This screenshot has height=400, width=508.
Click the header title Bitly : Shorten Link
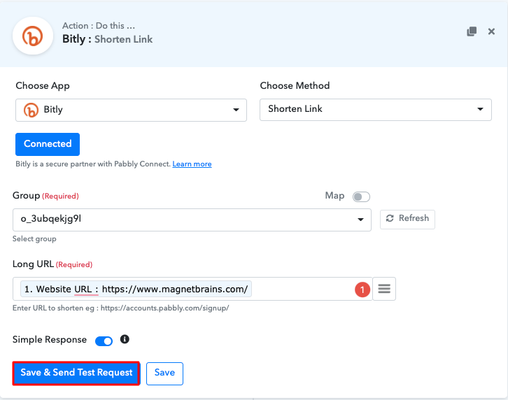pos(107,39)
